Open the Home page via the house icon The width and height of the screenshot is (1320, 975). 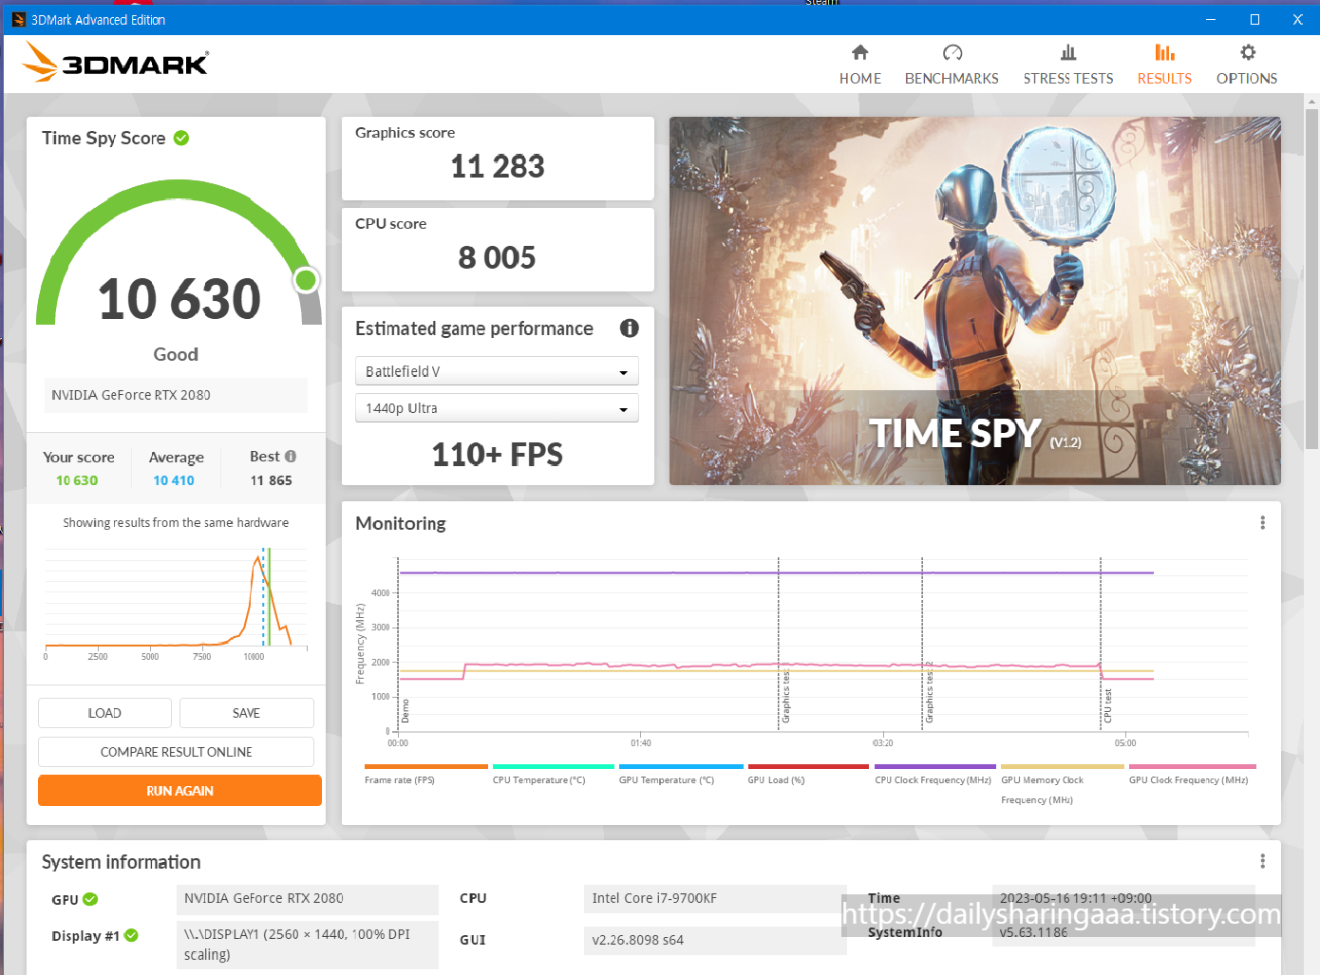tap(859, 52)
